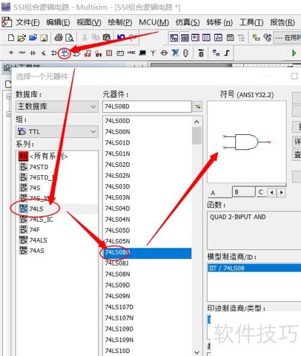
Task: Click the 元器件 search field
Action: tap(147, 107)
